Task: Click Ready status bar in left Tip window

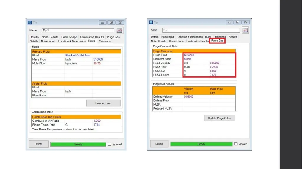Action: click(x=78, y=144)
